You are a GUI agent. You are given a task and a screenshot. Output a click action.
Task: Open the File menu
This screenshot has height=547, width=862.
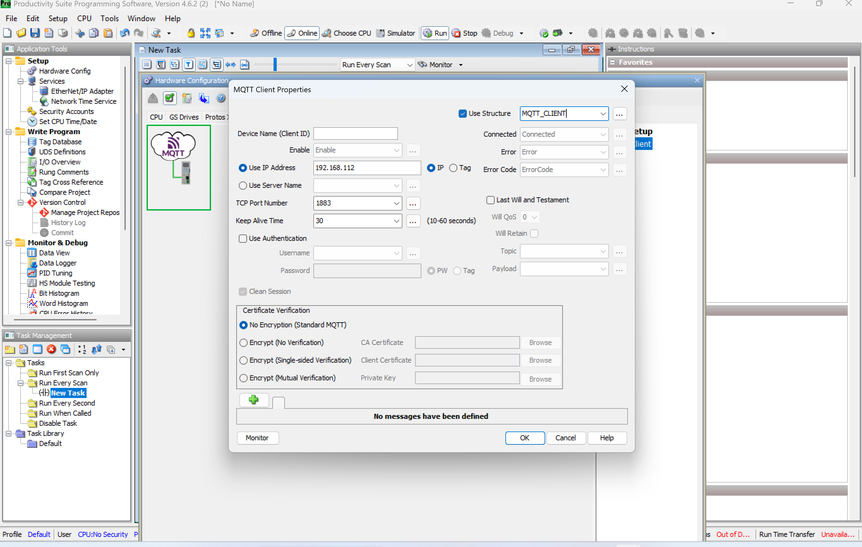[11, 18]
